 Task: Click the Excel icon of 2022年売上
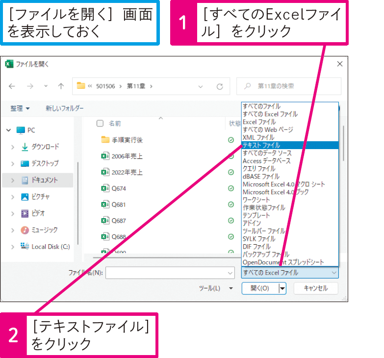pos(105,172)
